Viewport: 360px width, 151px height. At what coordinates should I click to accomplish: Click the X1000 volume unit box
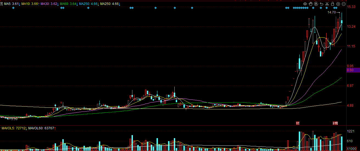pyautogui.click(x=352, y=149)
